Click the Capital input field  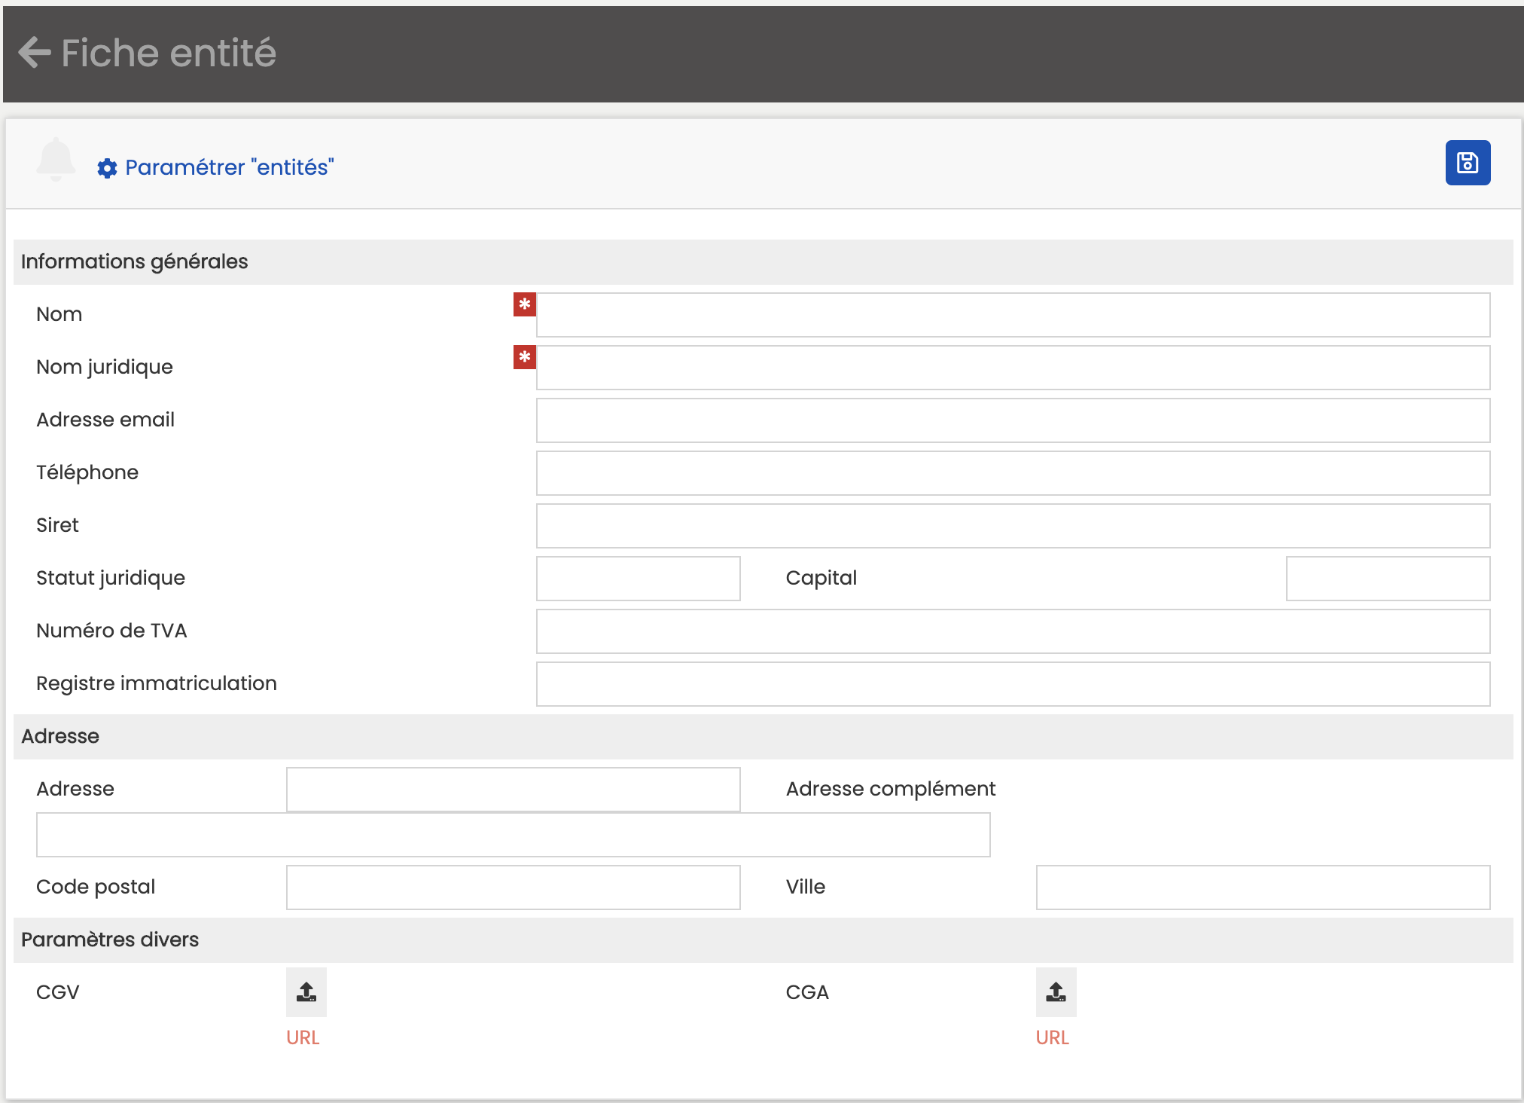(x=1388, y=579)
